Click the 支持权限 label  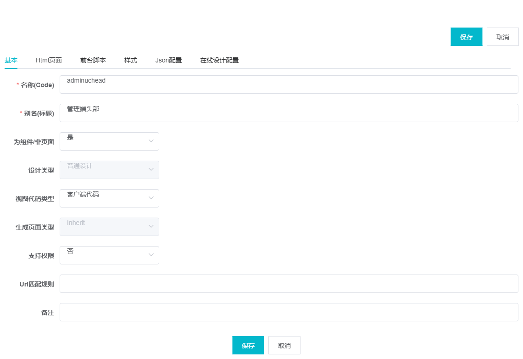(x=41, y=256)
